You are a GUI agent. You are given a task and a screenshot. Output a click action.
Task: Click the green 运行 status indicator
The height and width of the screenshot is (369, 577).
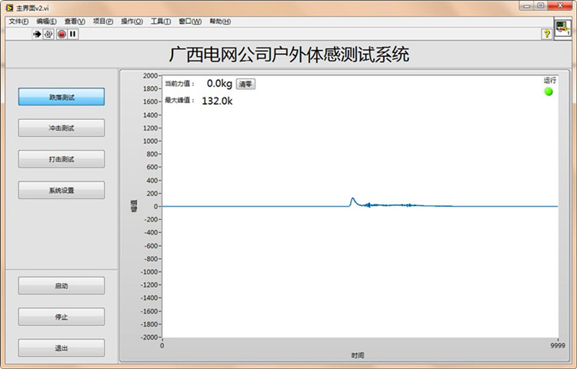[x=549, y=91]
